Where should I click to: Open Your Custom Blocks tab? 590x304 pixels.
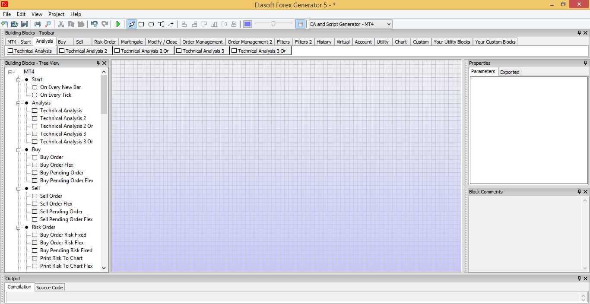tap(495, 42)
